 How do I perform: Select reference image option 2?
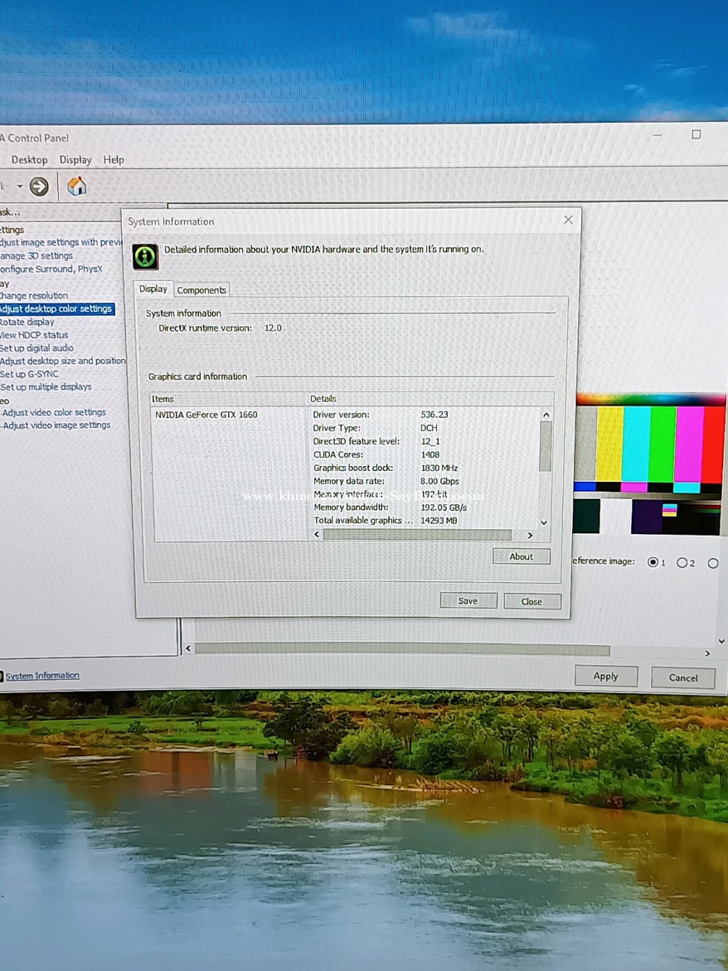point(682,563)
